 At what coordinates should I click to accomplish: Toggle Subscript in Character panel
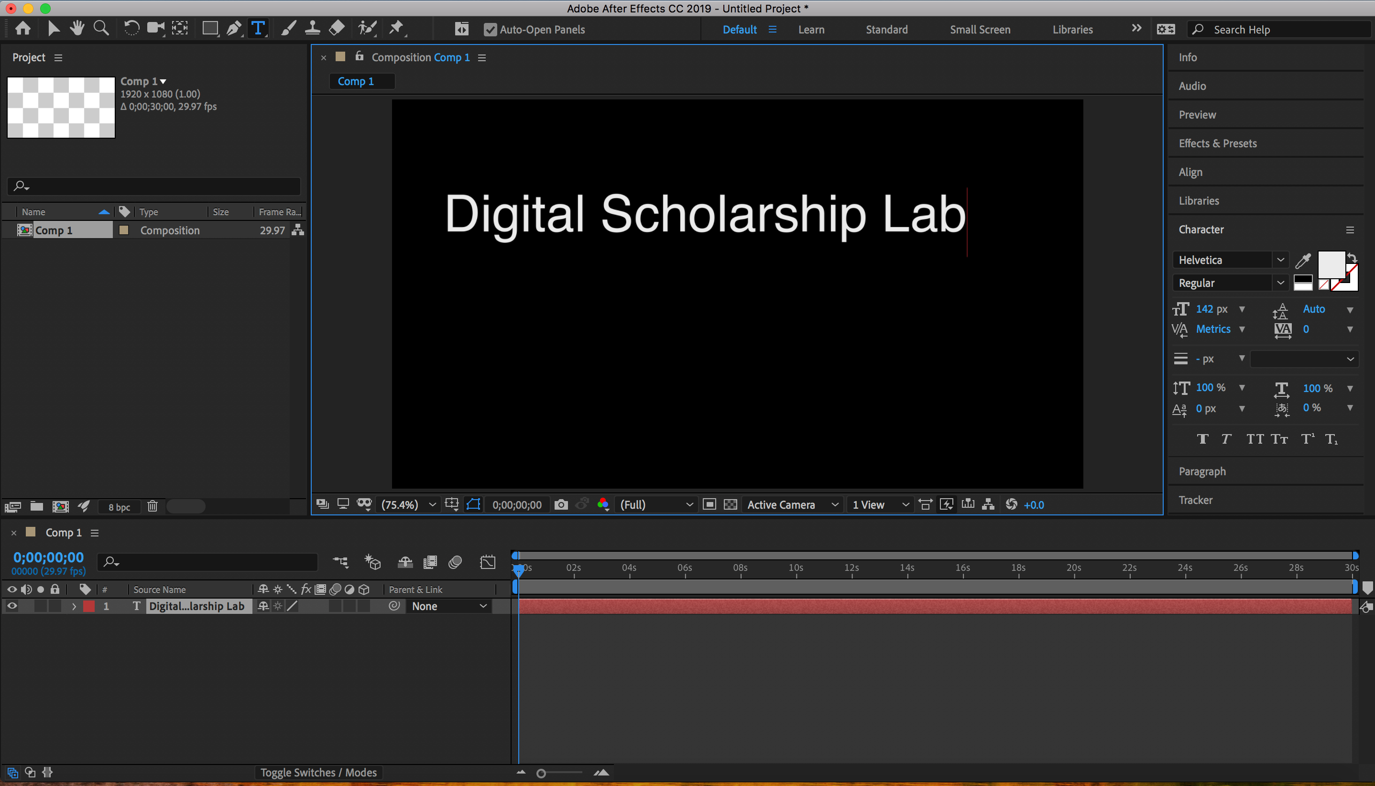coord(1331,439)
